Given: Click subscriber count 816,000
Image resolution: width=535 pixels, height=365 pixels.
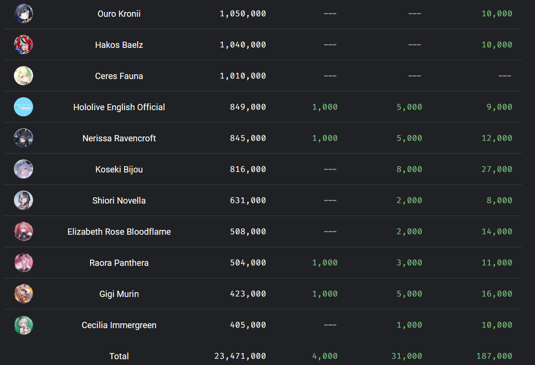Looking at the screenshot, I should 248,169.
